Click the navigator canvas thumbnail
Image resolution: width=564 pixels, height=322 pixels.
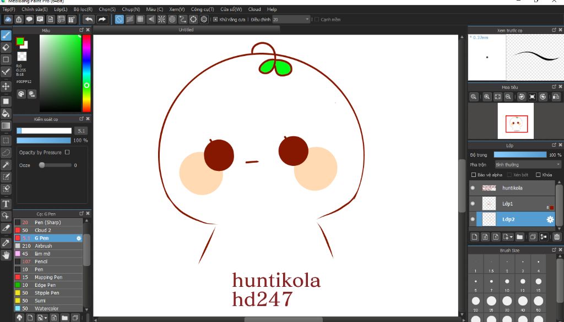[x=516, y=121]
